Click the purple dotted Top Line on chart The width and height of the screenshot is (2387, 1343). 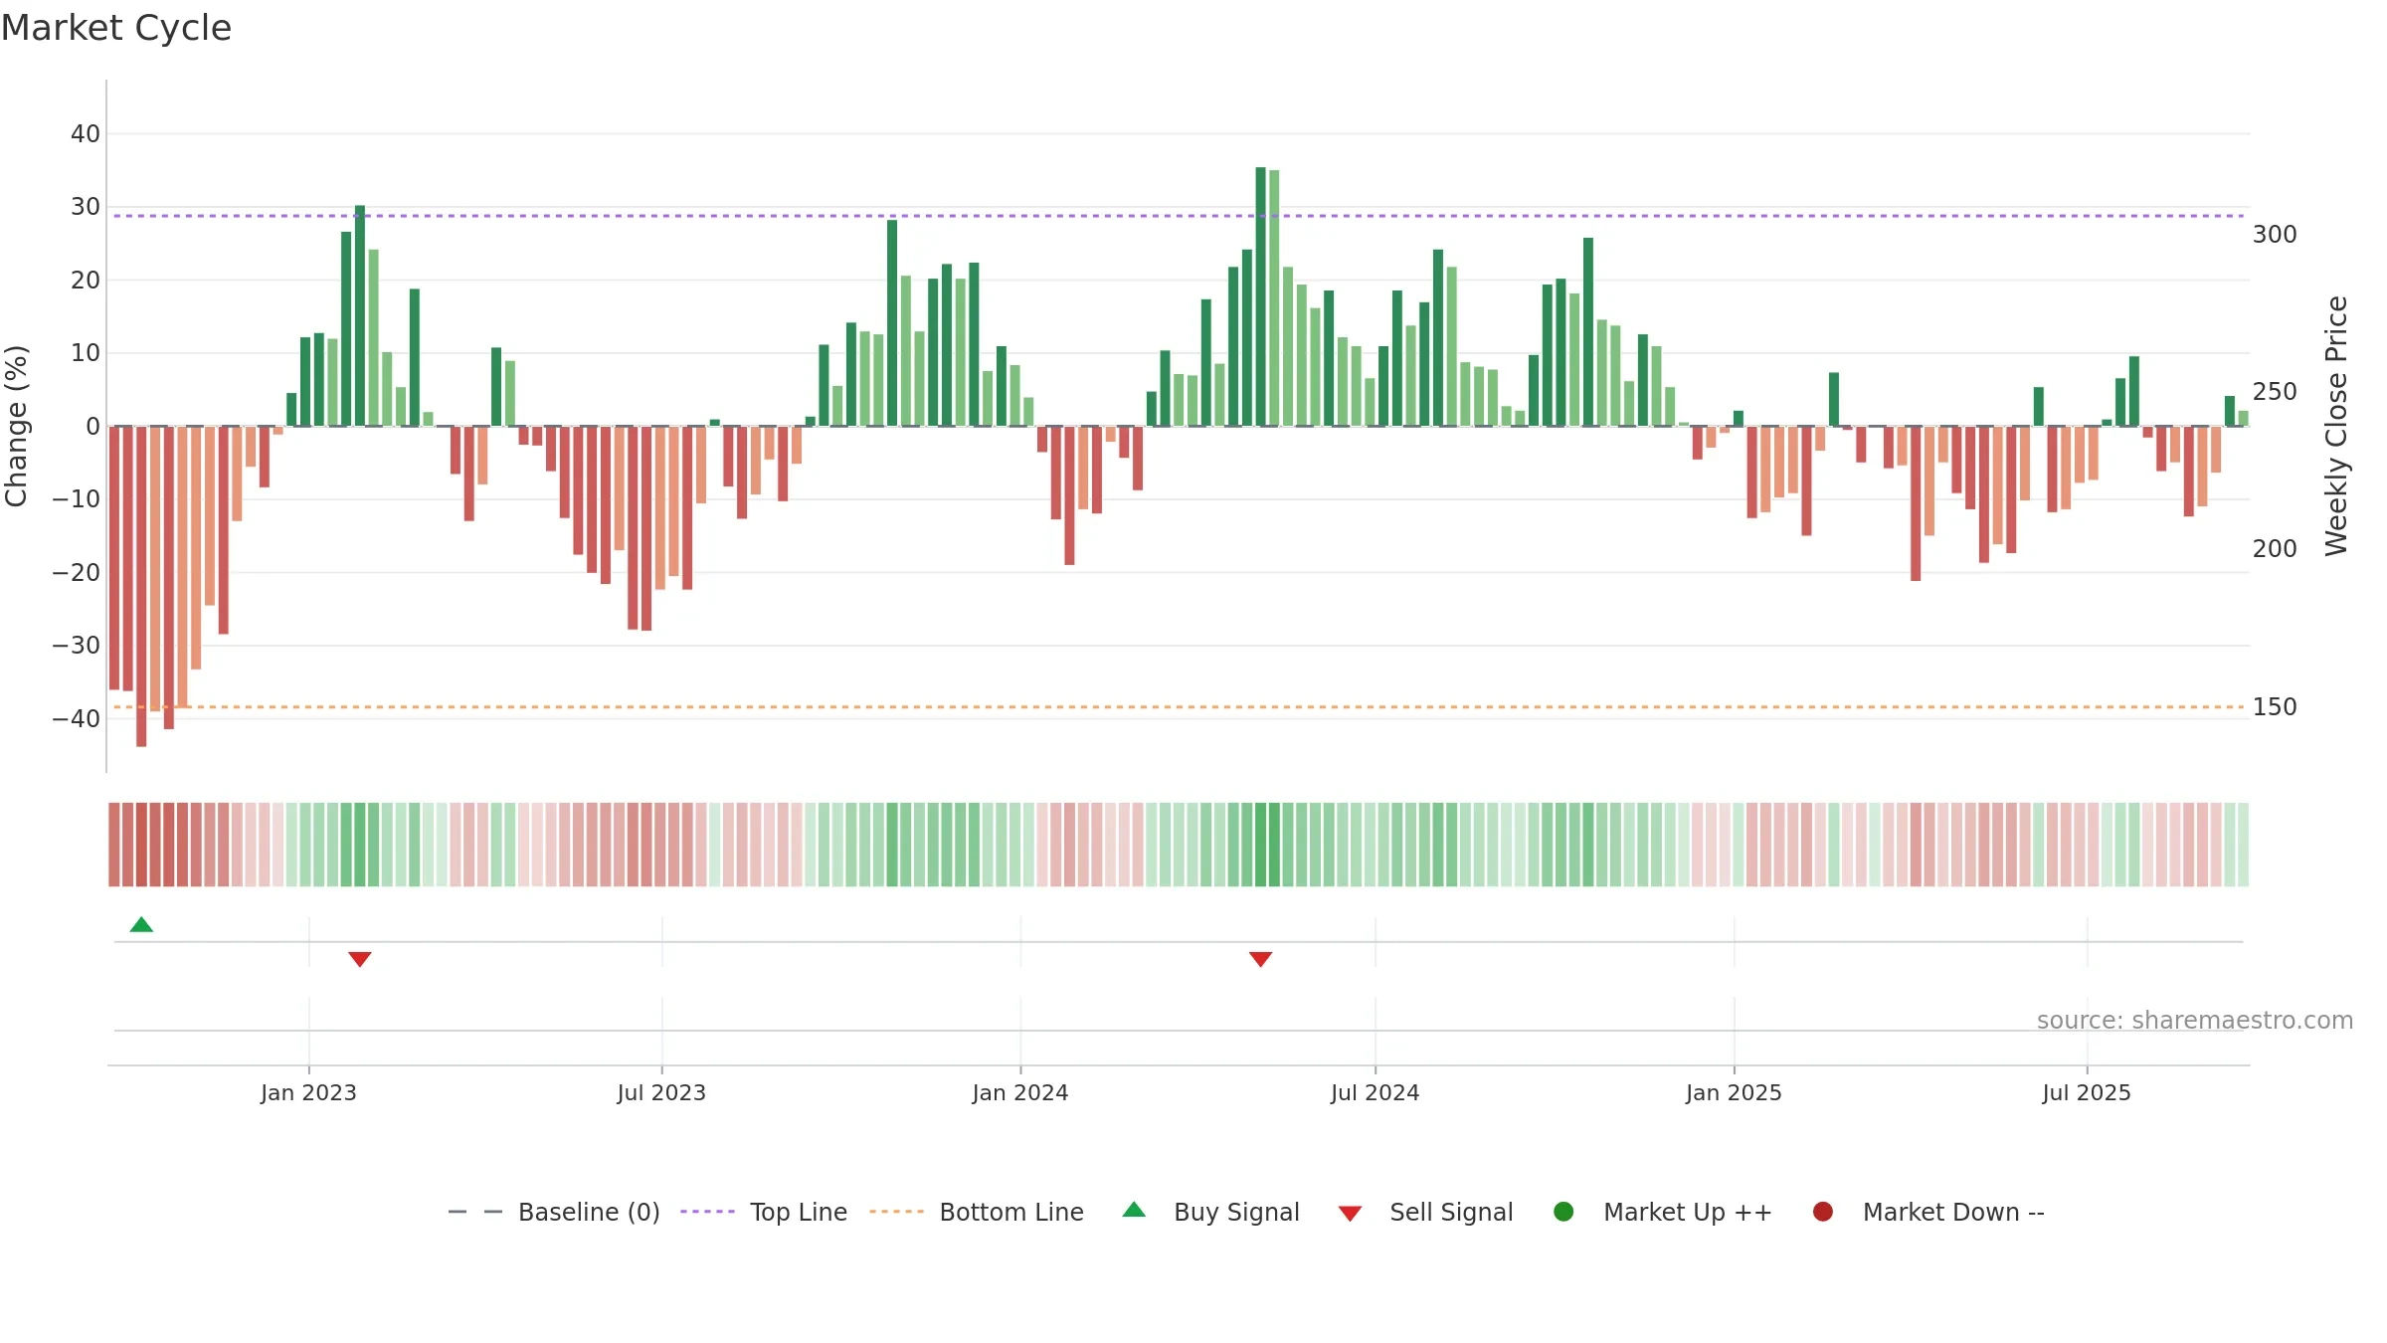[x=1180, y=216]
